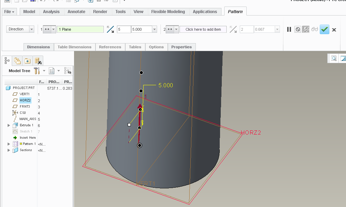Open the dropdown beside the show list icon
The height and width of the screenshot is (207, 346).
(58, 71)
